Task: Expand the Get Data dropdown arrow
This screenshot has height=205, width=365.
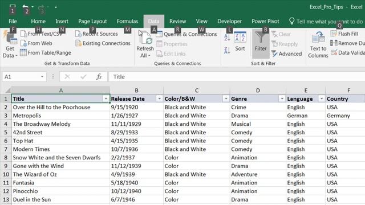Action: 17,56
